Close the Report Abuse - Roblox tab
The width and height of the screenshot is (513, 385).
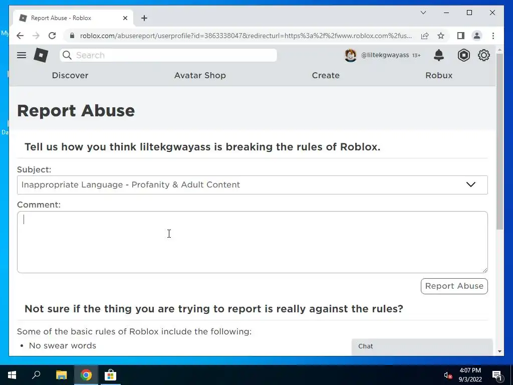pyautogui.click(x=125, y=18)
